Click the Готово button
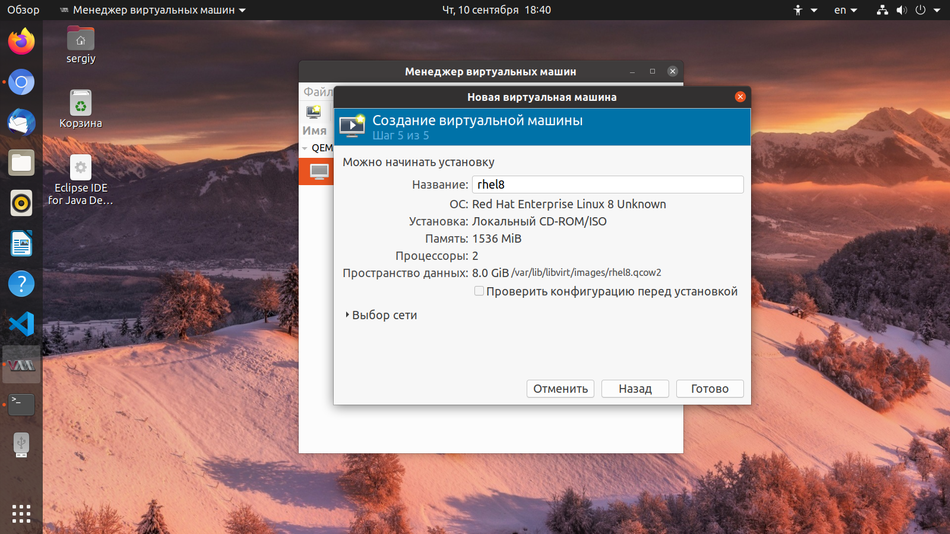950x534 pixels. coord(710,389)
